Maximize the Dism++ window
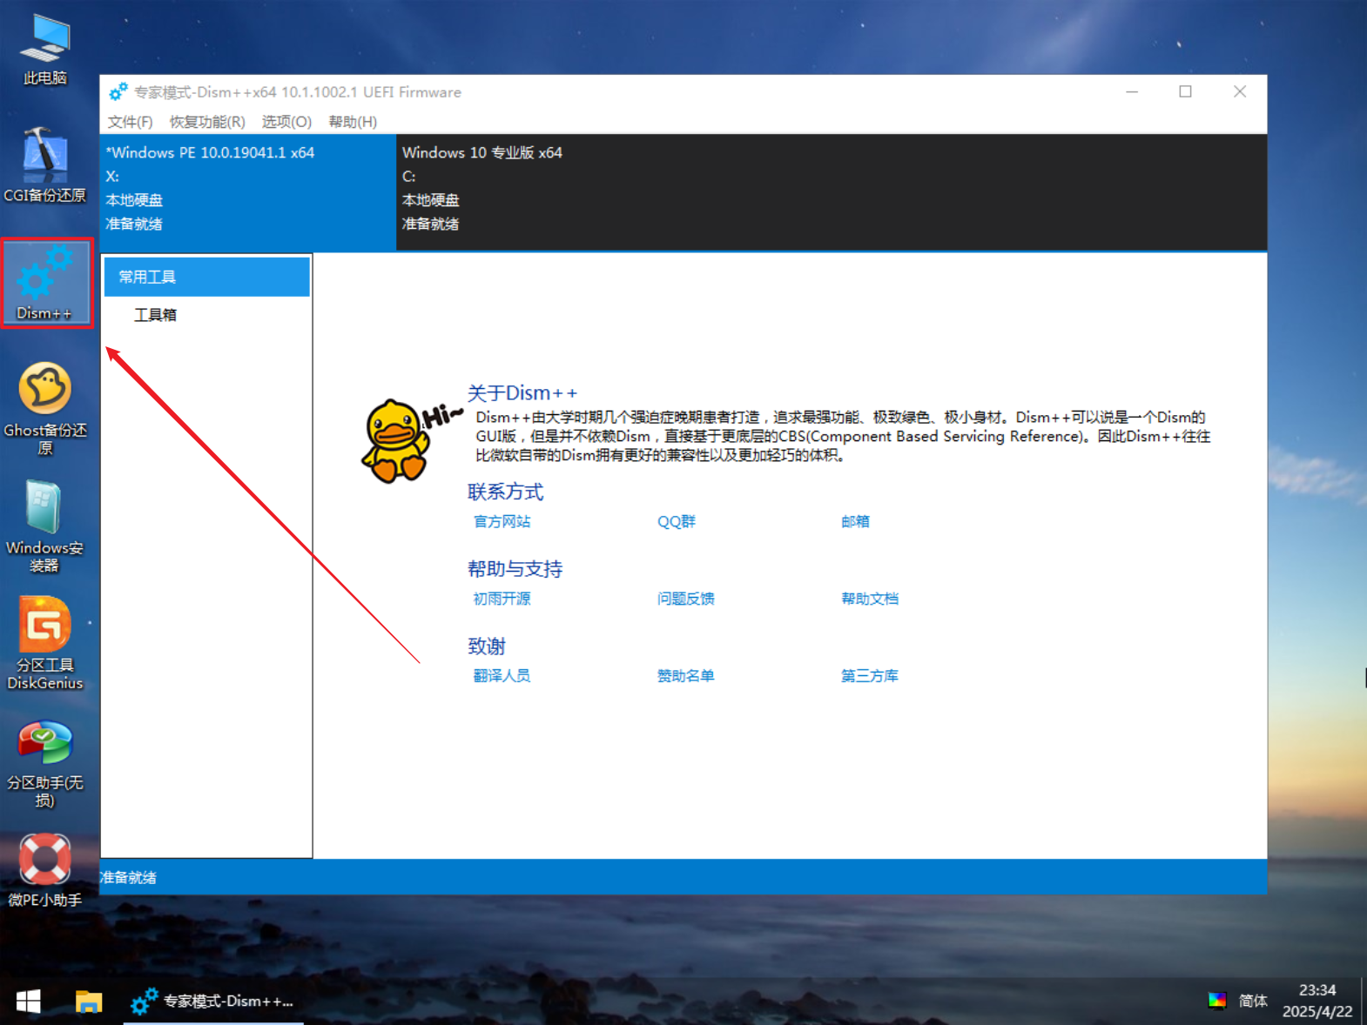The height and width of the screenshot is (1025, 1367). 1185,91
